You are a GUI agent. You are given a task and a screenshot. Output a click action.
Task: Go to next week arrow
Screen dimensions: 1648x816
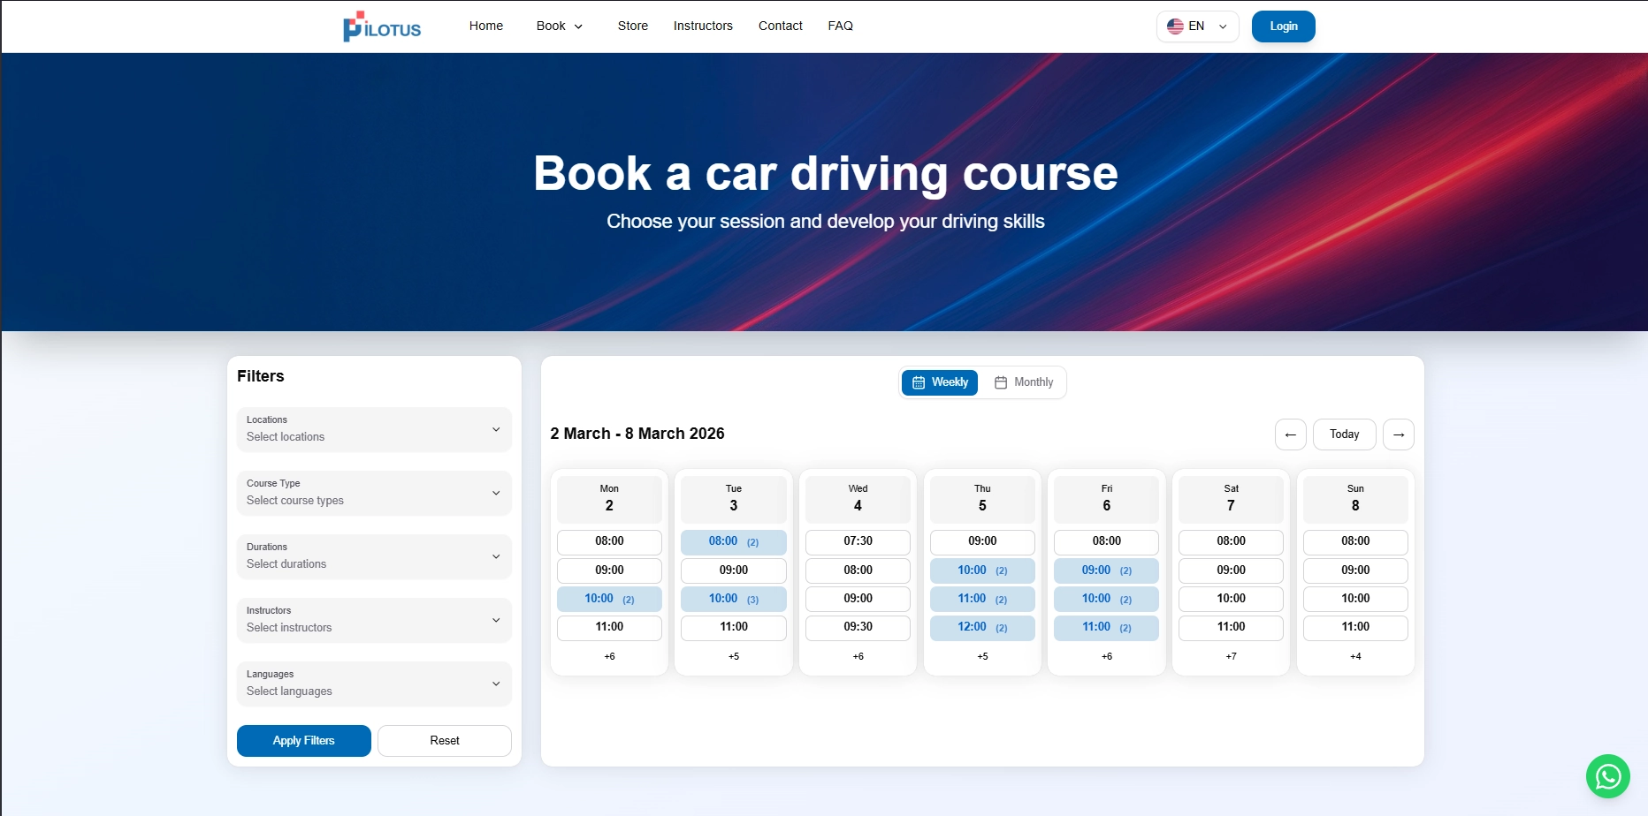tap(1398, 434)
